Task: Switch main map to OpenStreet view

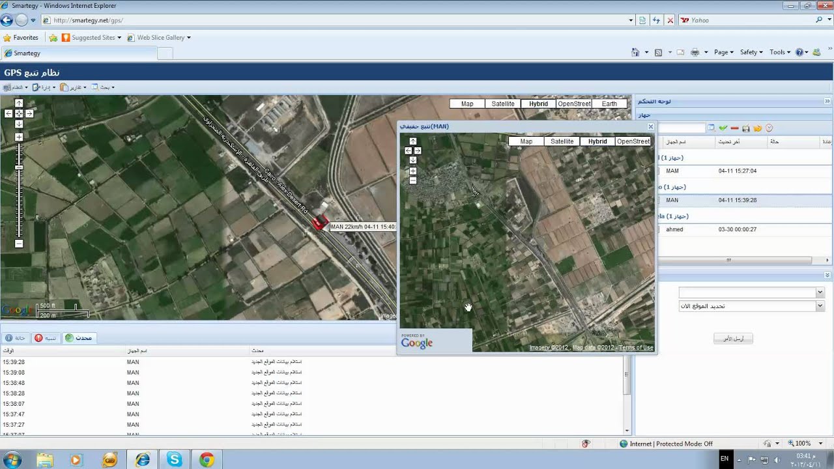Action: (574, 104)
